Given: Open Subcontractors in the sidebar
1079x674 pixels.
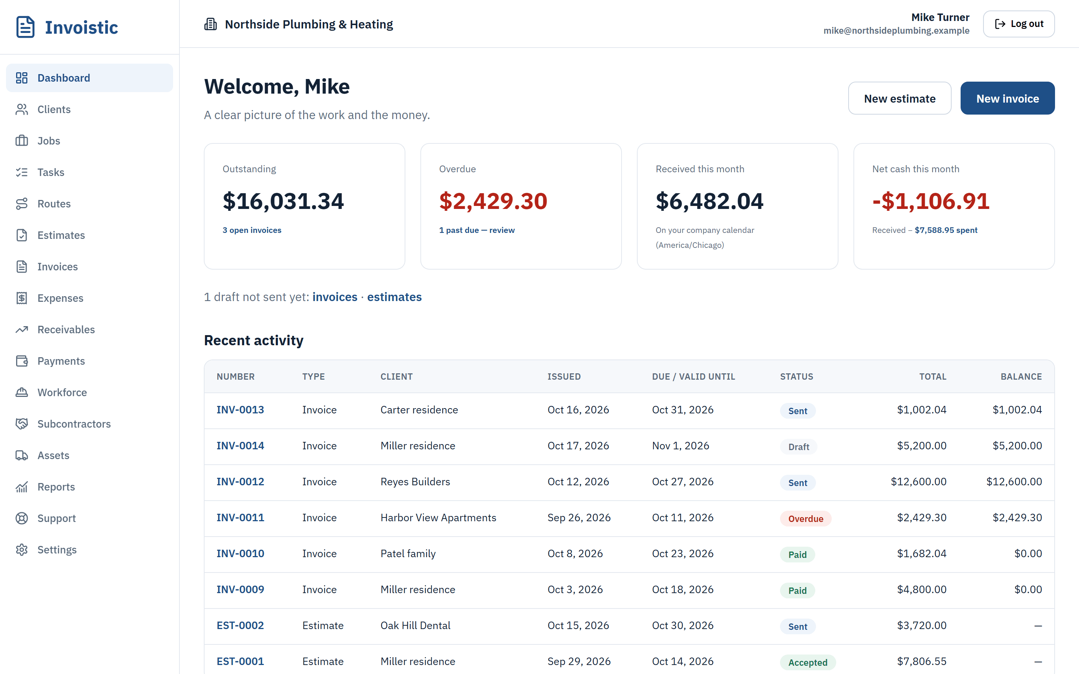Looking at the screenshot, I should [x=89, y=424].
